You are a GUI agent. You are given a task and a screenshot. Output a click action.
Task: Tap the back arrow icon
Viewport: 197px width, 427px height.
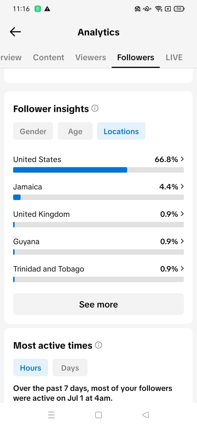[15, 32]
